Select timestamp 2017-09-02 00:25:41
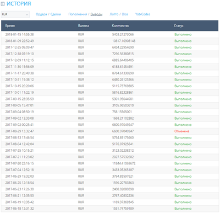The width and height of the screenshot is (220, 213). pyautogui.click(x=19, y=125)
